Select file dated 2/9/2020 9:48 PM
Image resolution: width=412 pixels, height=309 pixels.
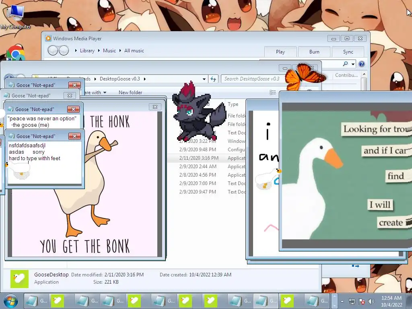(198, 150)
